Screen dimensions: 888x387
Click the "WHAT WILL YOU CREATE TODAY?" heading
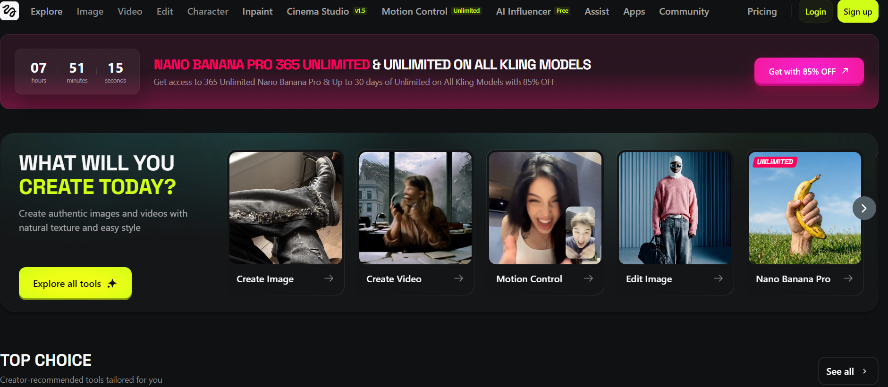coord(97,175)
